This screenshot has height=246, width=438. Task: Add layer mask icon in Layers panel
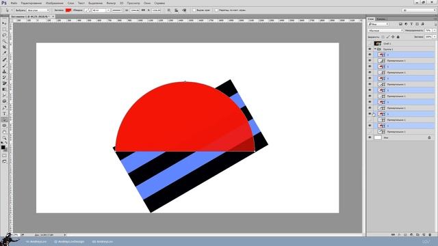click(405, 235)
